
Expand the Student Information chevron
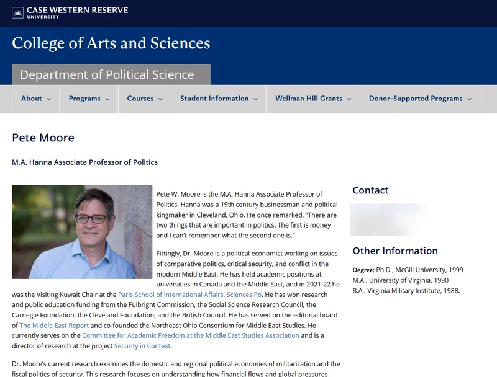(256, 99)
